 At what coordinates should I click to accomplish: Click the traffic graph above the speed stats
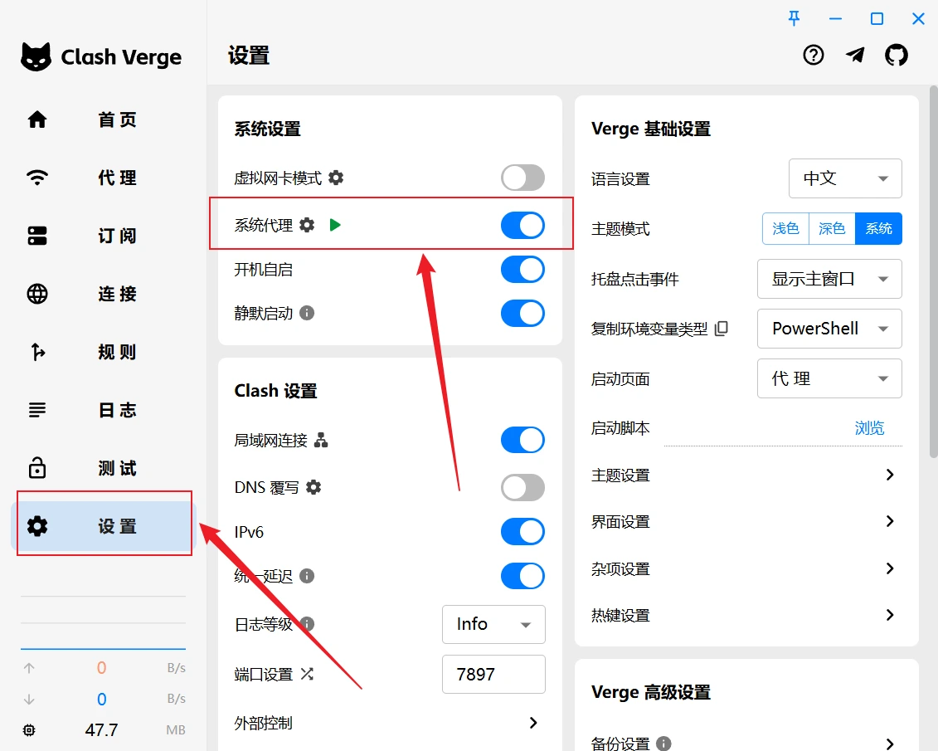pos(103,622)
